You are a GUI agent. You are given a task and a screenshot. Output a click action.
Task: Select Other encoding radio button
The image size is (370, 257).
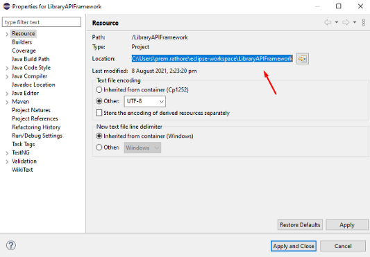click(x=99, y=101)
